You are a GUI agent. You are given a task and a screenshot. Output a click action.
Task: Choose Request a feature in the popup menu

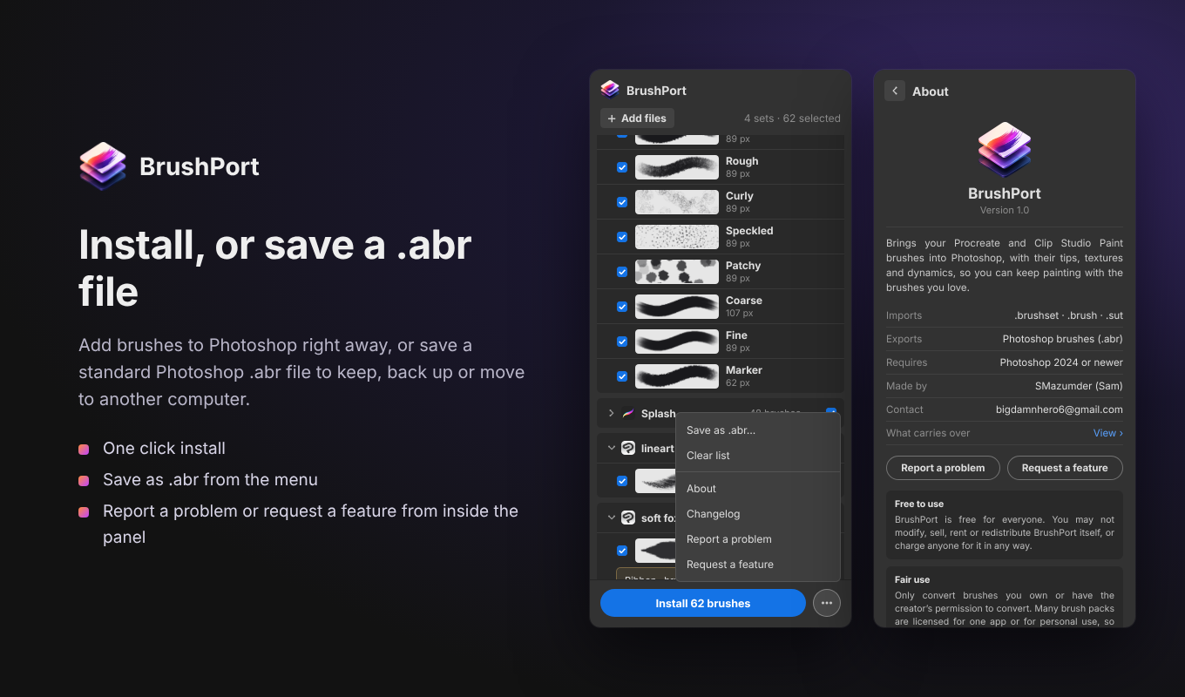click(x=757, y=565)
